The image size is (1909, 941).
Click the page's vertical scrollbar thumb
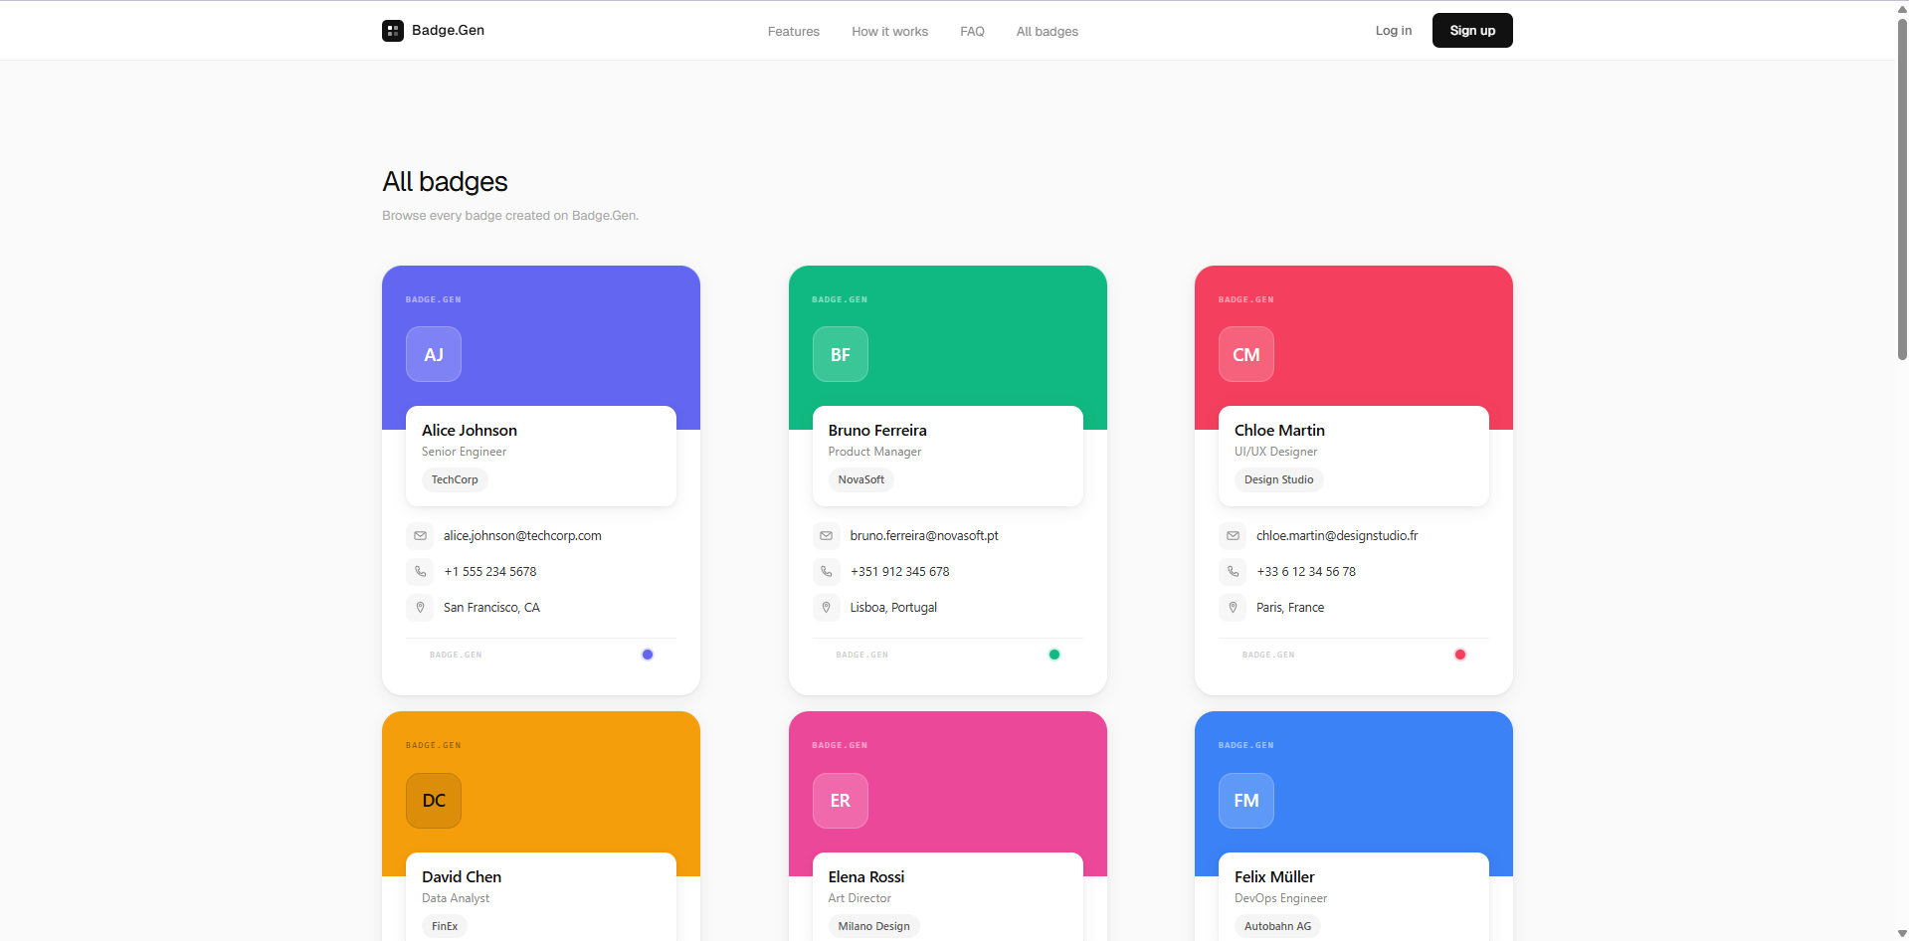[x=1902, y=189]
